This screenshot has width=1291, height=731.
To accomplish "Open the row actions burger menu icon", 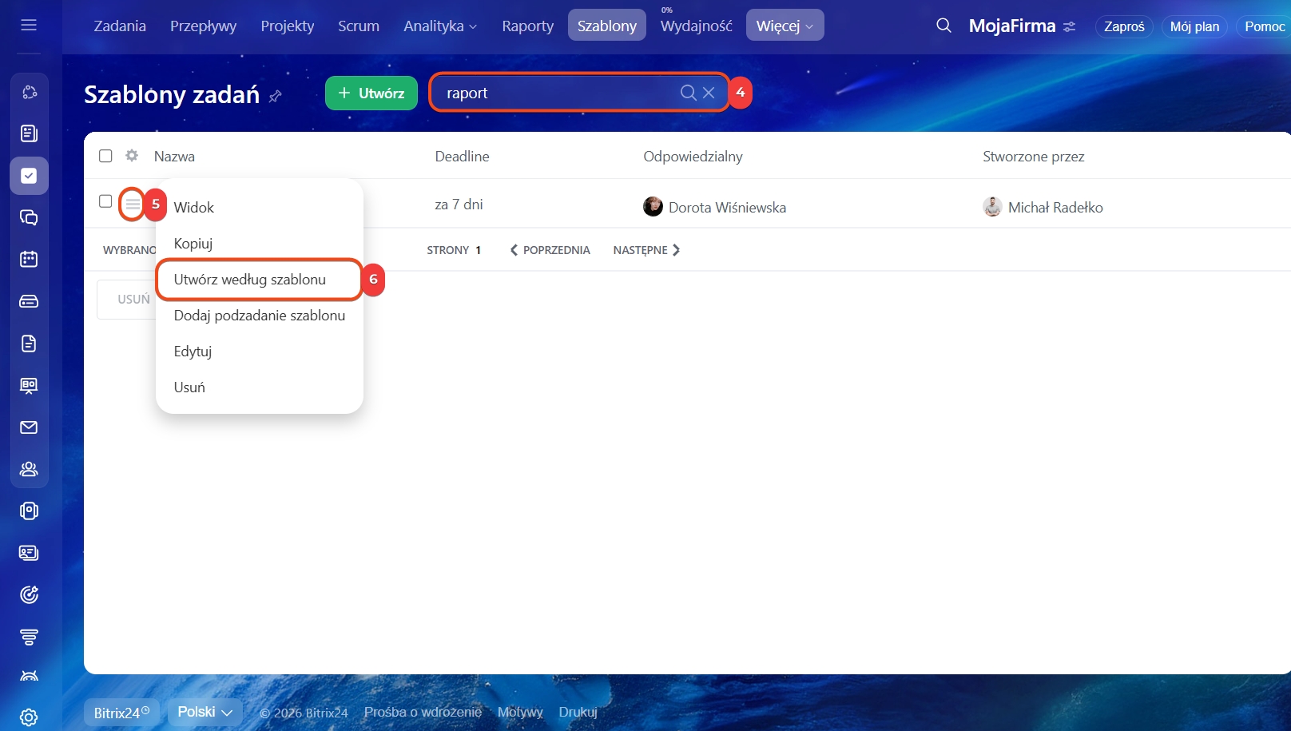I will [133, 205].
